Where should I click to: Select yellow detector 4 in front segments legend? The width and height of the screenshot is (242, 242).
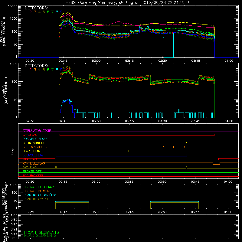tap(39, 12)
